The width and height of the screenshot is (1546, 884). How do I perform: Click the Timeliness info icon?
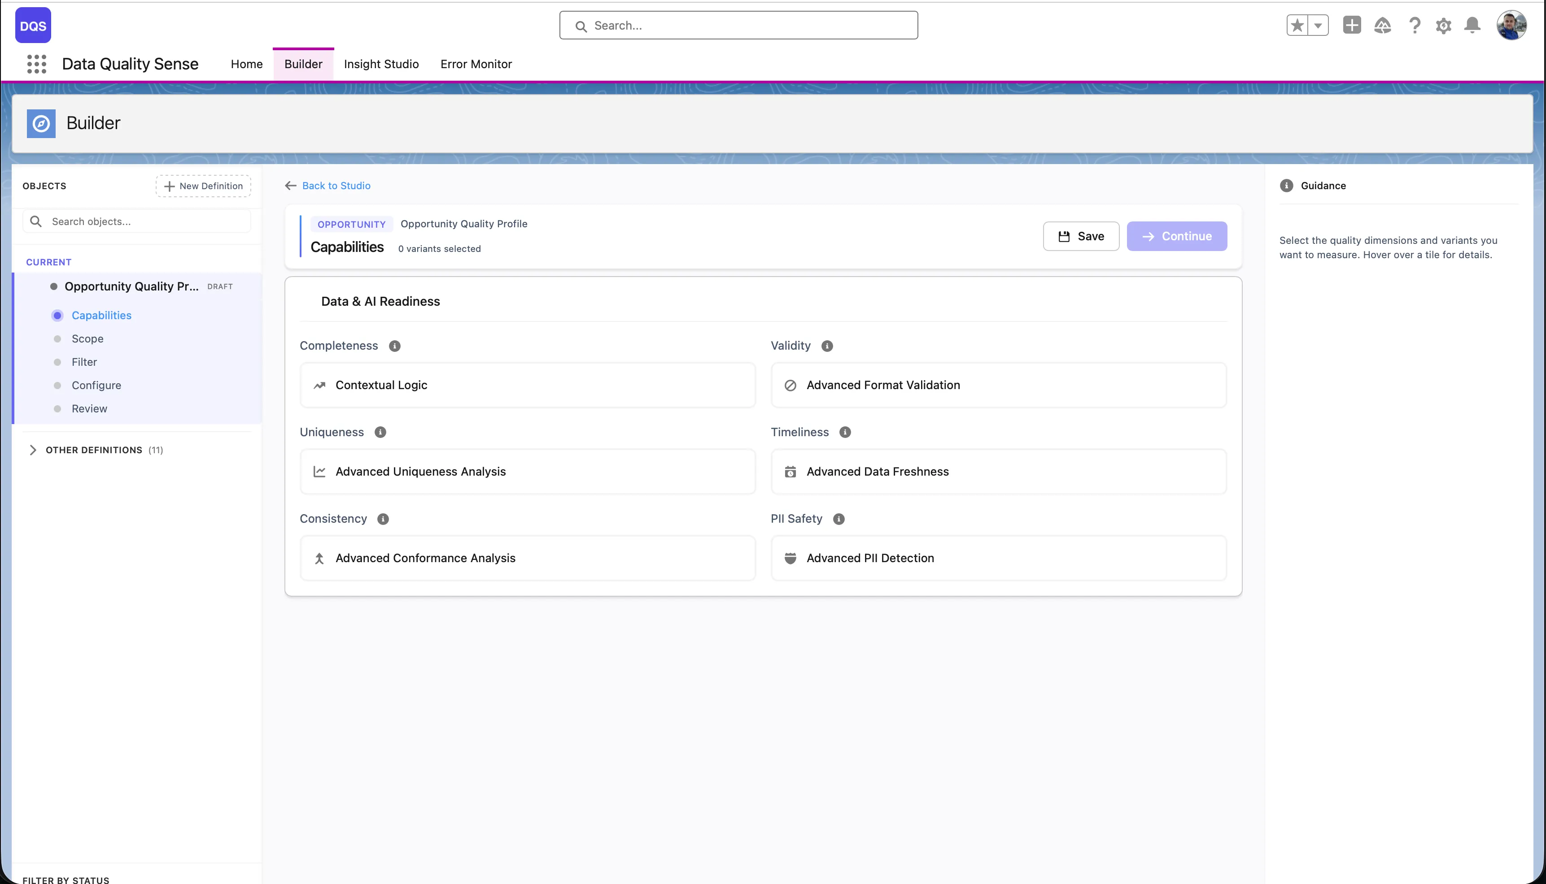tap(844, 432)
